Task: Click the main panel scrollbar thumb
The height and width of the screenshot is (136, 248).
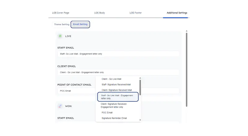Action: click(x=187, y=70)
